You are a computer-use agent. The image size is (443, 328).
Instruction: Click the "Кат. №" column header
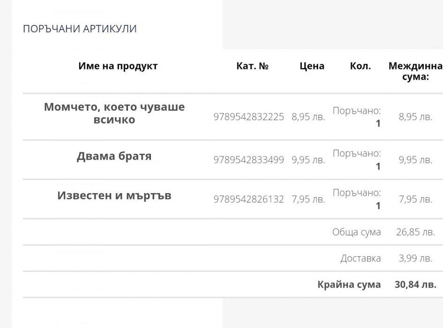[252, 66]
